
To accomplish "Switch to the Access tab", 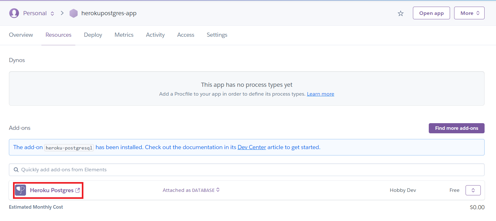I will (186, 35).
